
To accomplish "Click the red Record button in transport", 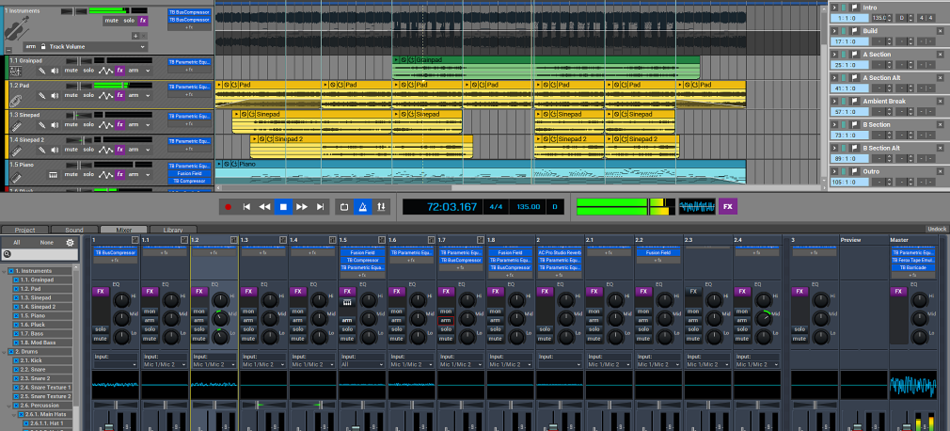I will (228, 206).
